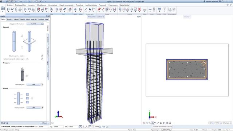Open the Infrastrutture ribbon tab

[52, 5]
